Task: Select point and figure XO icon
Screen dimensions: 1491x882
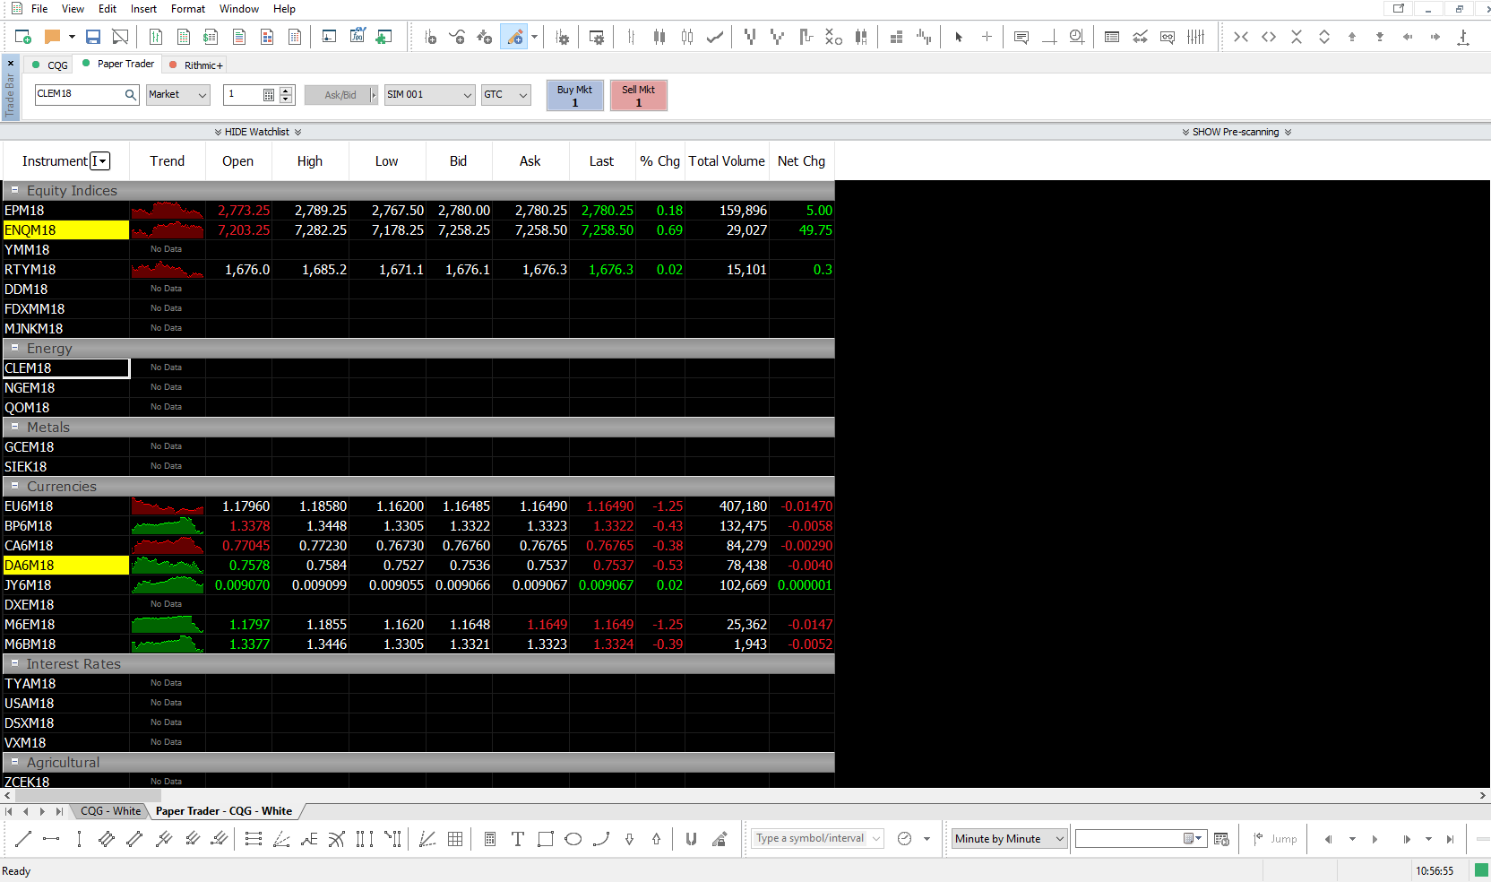Action: [833, 37]
